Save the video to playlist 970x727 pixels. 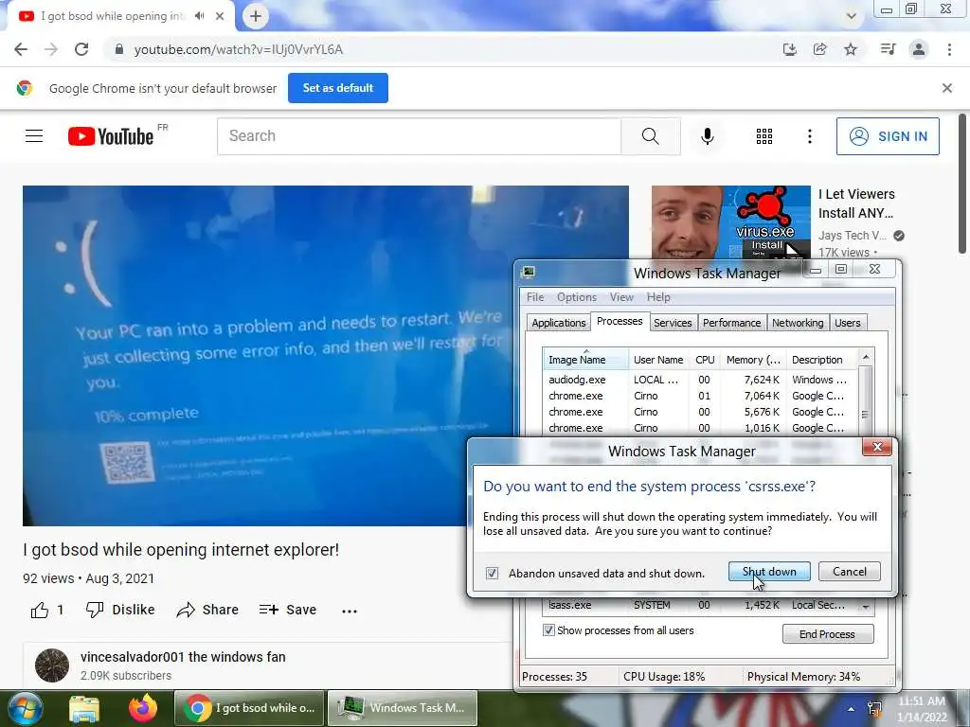(x=288, y=611)
